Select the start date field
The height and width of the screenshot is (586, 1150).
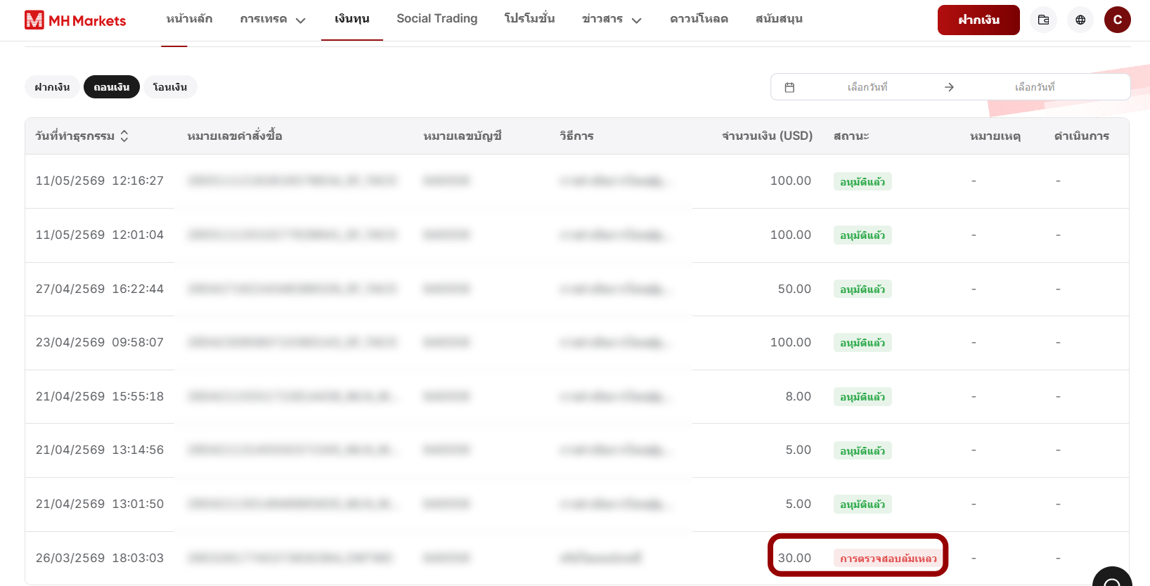pos(867,87)
